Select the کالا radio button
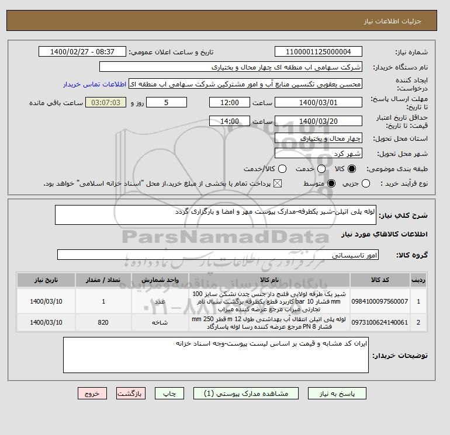Screen dimensions: 450x435 click(352, 169)
